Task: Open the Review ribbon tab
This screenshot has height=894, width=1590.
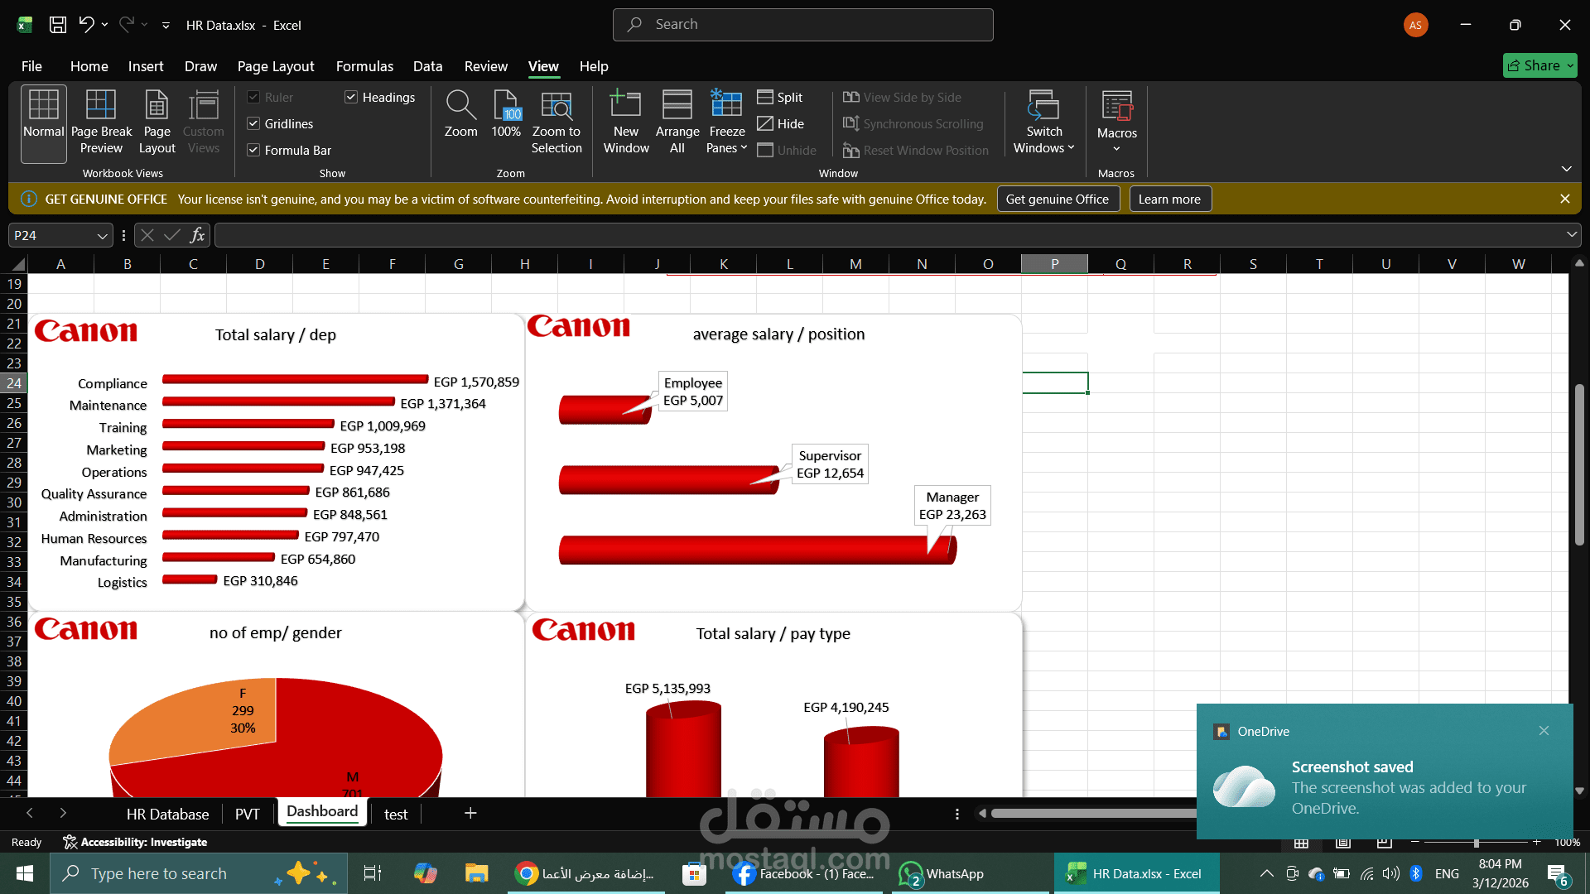Action: click(485, 66)
